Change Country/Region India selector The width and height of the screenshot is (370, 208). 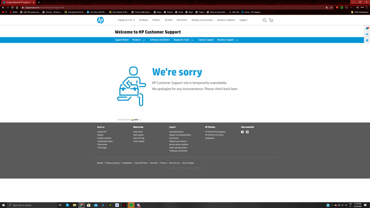136,120
